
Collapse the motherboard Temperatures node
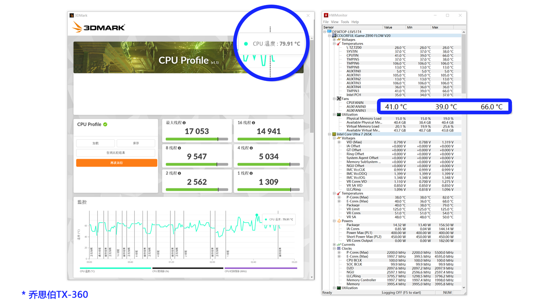[x=334, y=43]
